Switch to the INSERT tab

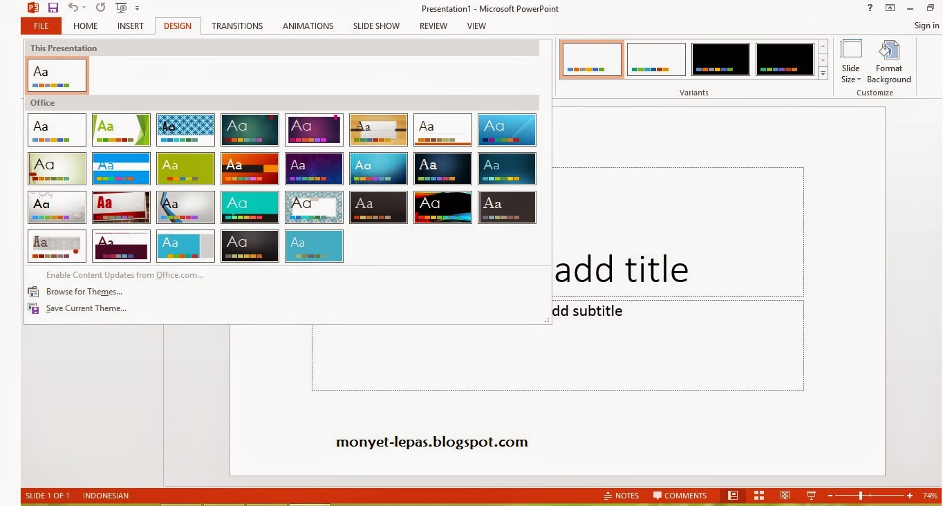pos(131,26)
